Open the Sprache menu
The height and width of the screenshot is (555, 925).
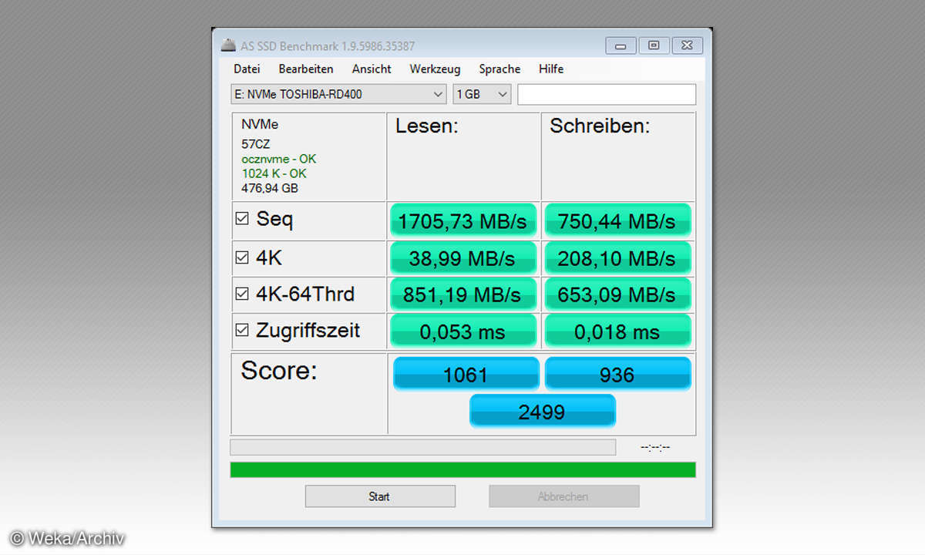(499, 69)
